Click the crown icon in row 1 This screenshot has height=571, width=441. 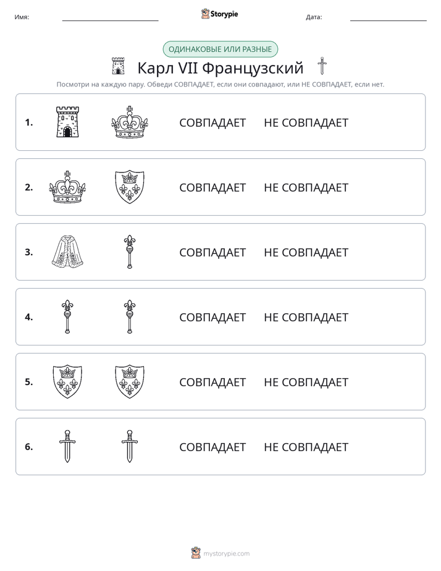[x=130, y=122]
